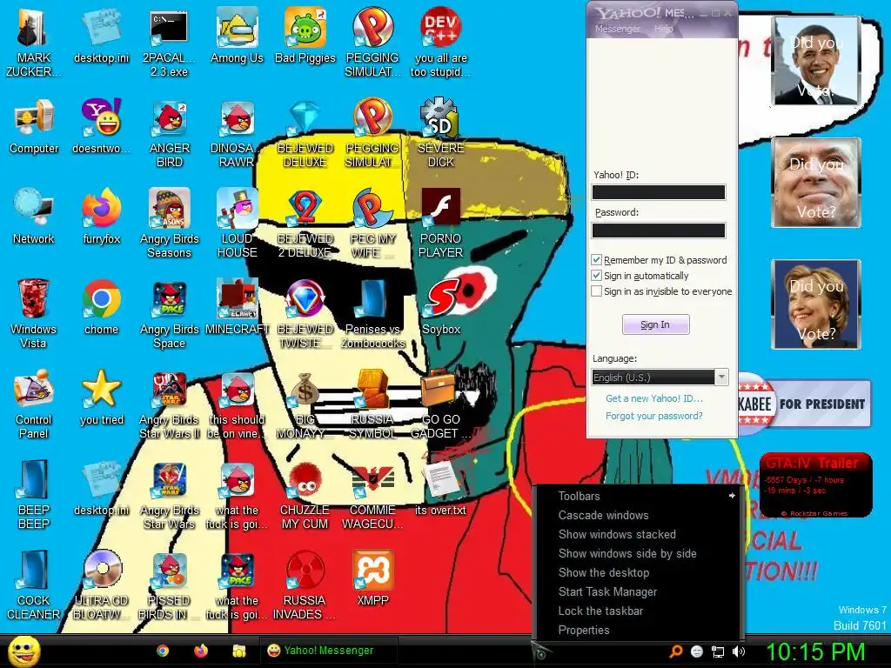Open the MINECRAFT desktop shortcut
This screenshot has height=668, width=891.
point(237,307)
